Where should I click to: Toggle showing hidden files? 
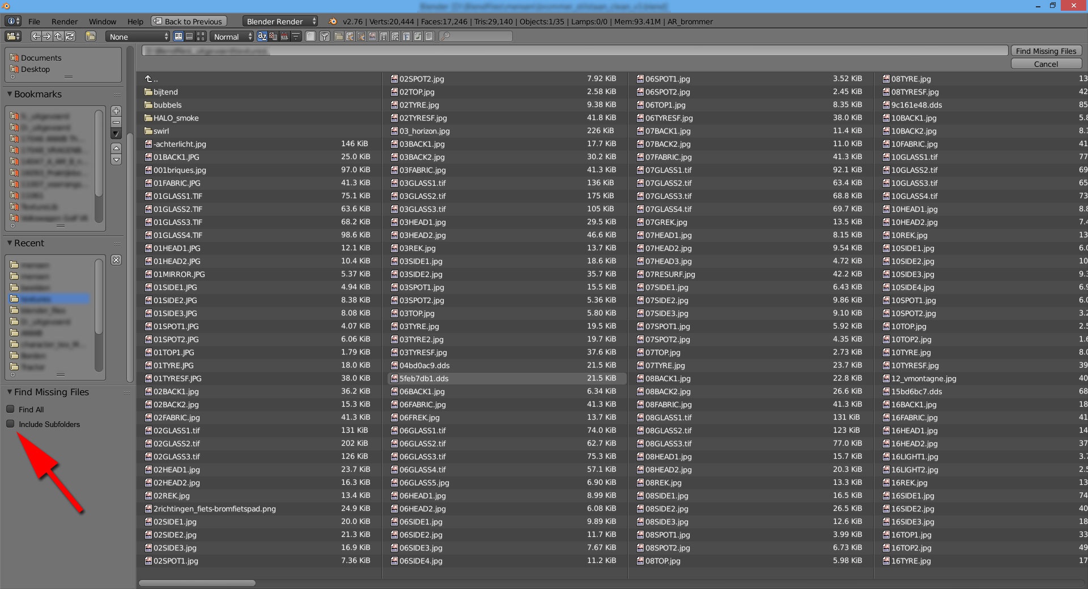(311, 36)
